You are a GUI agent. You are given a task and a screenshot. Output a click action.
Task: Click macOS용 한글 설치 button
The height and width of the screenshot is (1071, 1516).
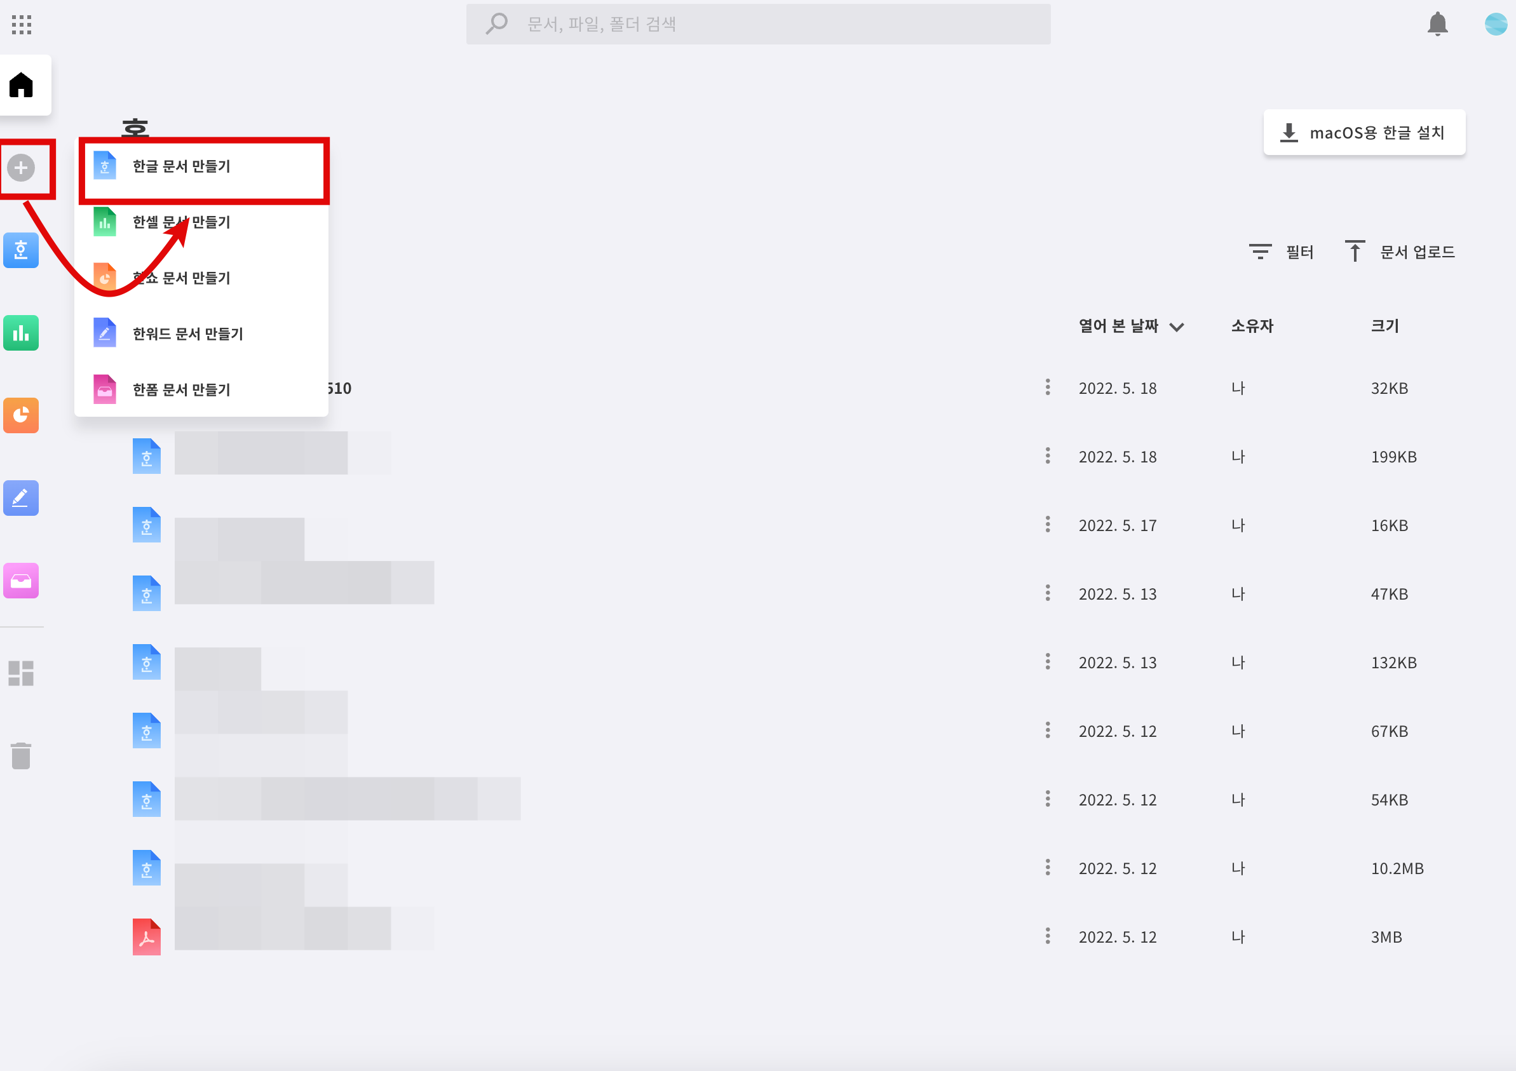(x=1364, y=133)
